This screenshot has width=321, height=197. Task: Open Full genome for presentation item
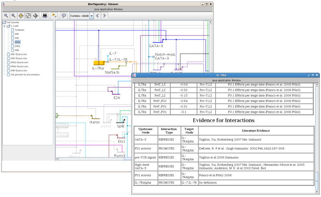25,75
